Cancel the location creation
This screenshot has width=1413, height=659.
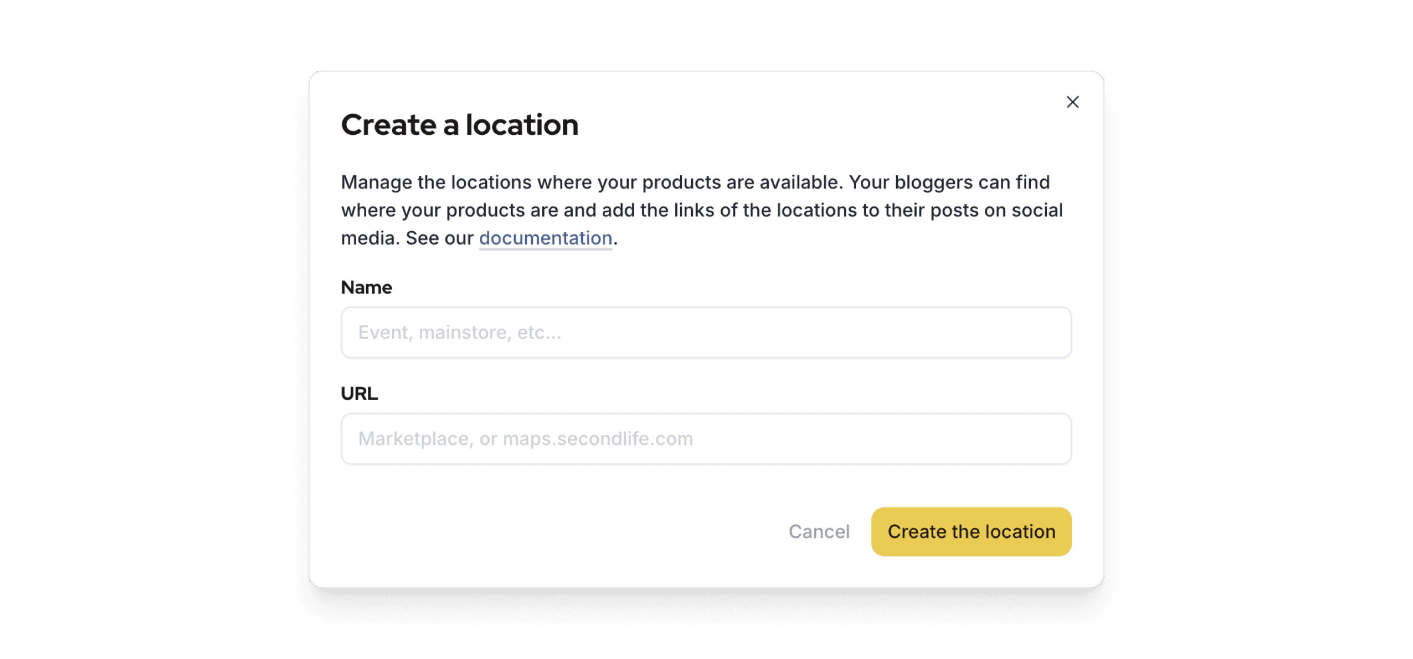(x=819, y=532)
